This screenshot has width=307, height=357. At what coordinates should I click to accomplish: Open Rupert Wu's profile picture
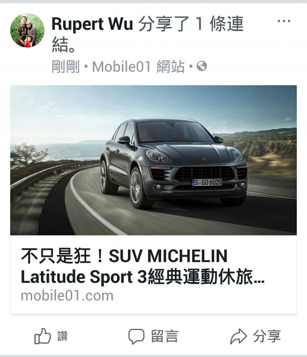[27, 30]
